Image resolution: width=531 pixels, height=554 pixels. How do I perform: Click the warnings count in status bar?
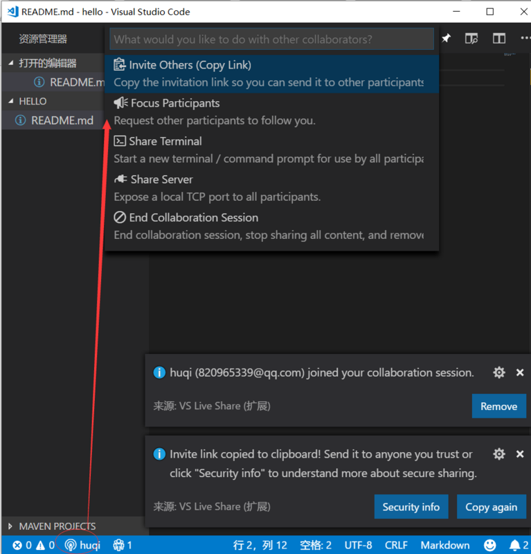[x=46, y=545]
